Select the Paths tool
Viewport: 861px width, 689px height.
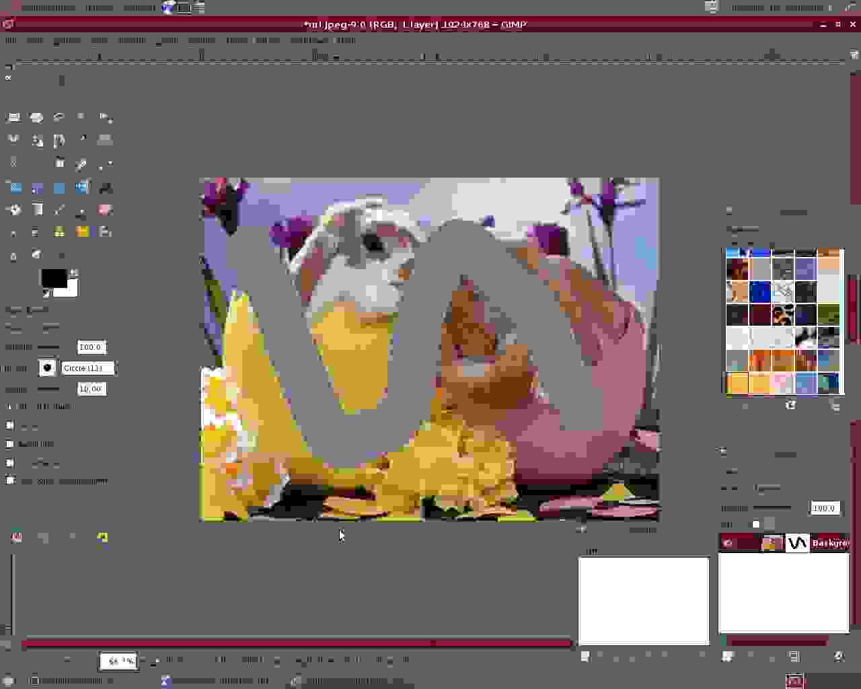59,141
